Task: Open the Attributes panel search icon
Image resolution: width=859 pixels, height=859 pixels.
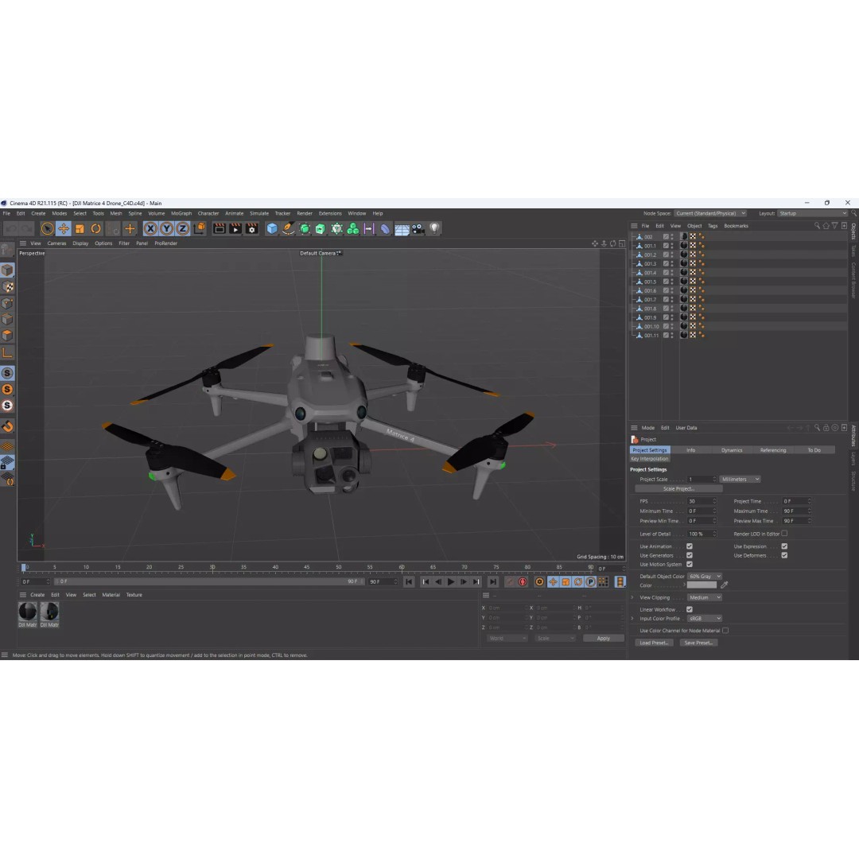Action: [817, 428]
